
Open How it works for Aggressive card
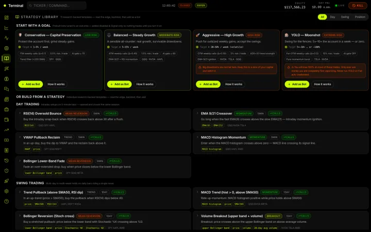pos(234,84)
